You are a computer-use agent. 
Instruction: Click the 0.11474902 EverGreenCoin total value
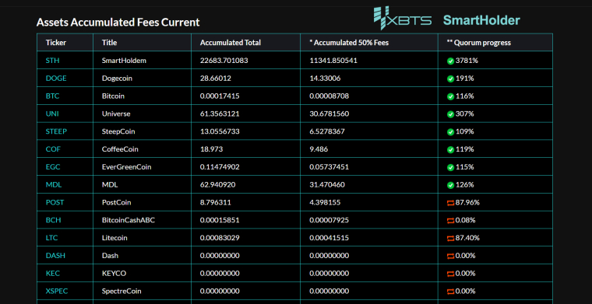pos(220,167)
